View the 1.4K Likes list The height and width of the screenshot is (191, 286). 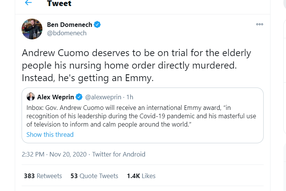point(141,176)
